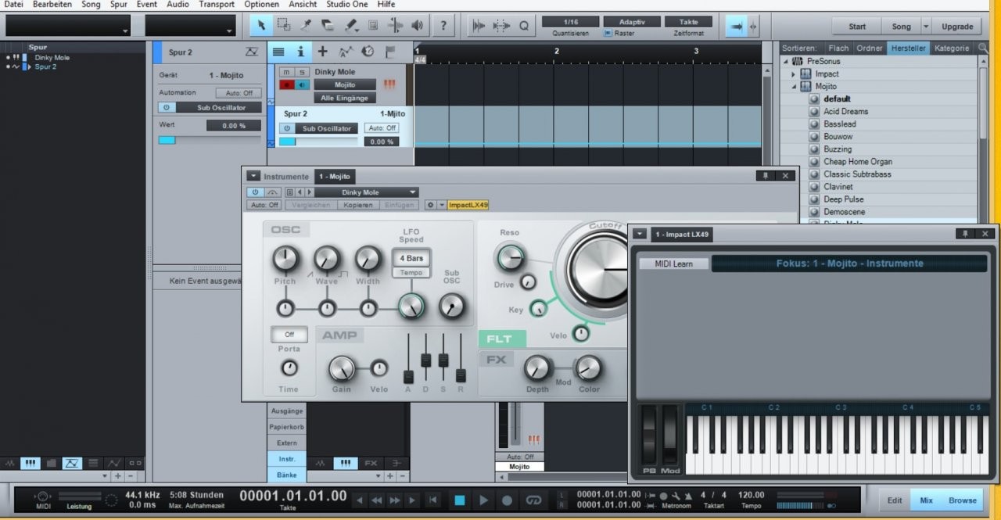Click the Rewind button in transport
Screen dimensions: 1001x520
377,500
